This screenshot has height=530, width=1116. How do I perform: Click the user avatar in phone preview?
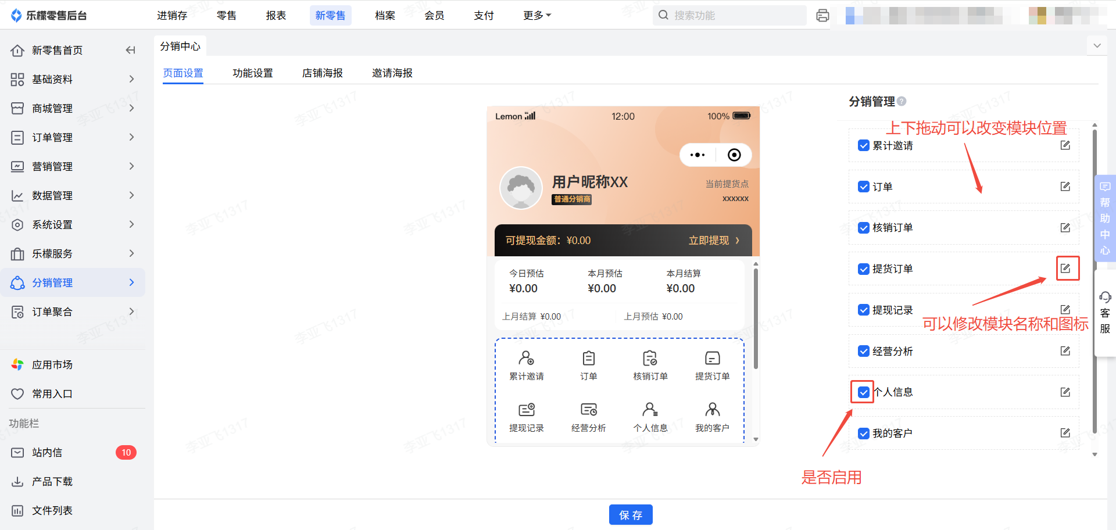[x=521, y=188]
